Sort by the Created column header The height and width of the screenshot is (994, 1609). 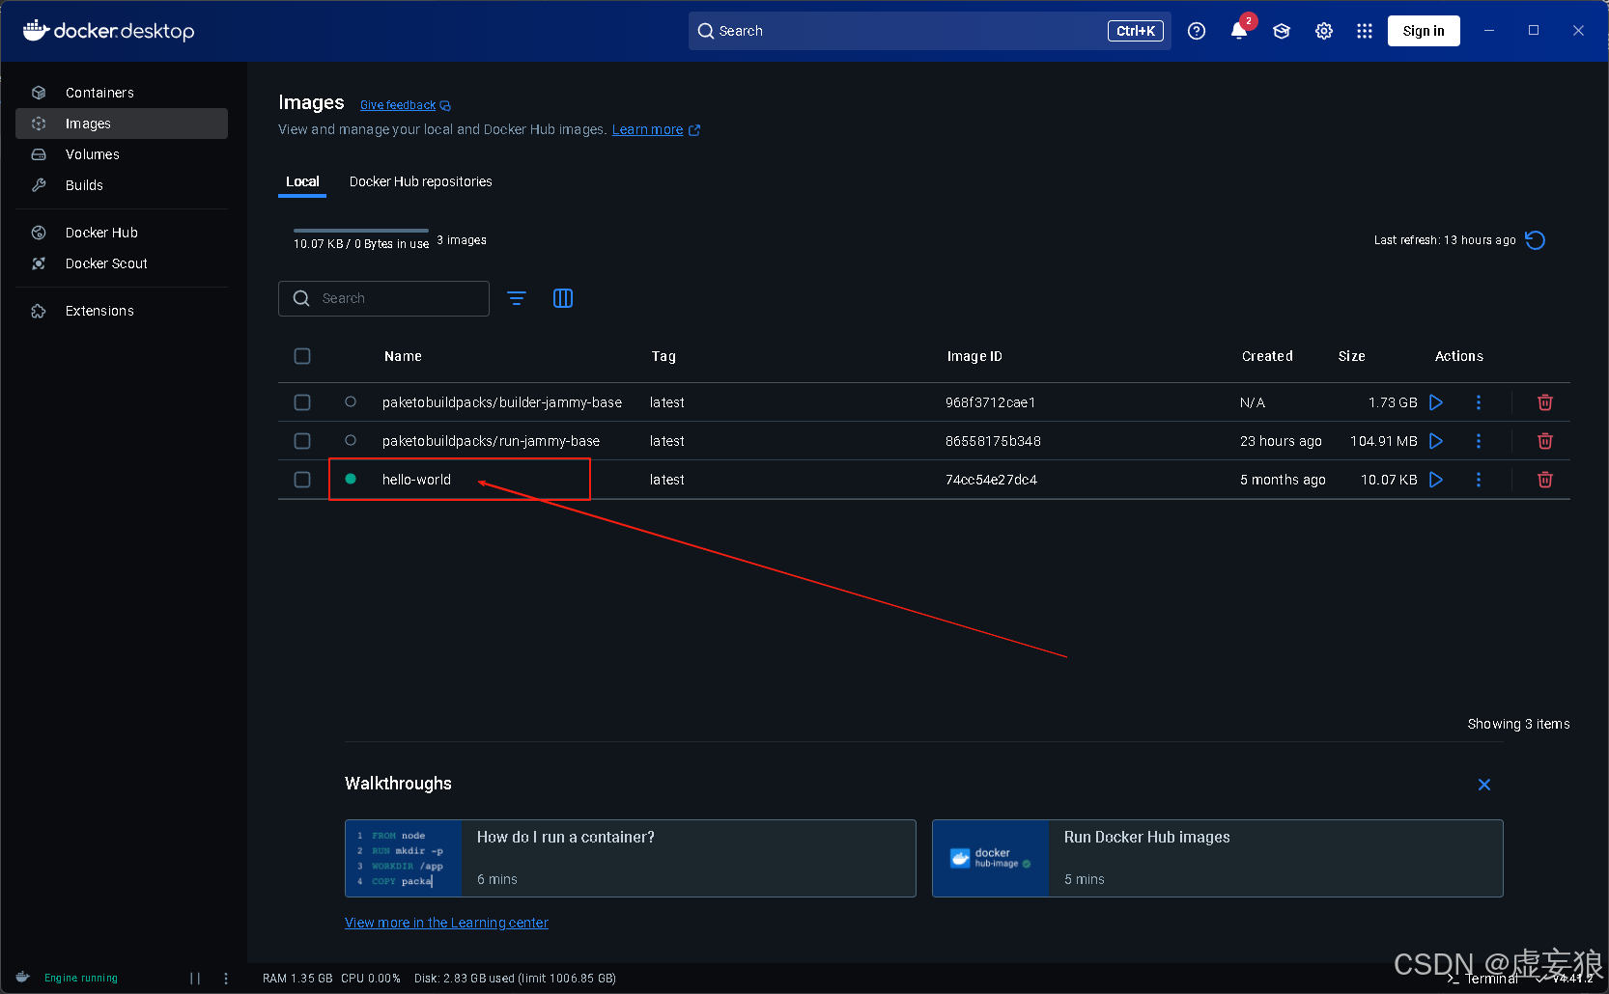coord(1267,356)
